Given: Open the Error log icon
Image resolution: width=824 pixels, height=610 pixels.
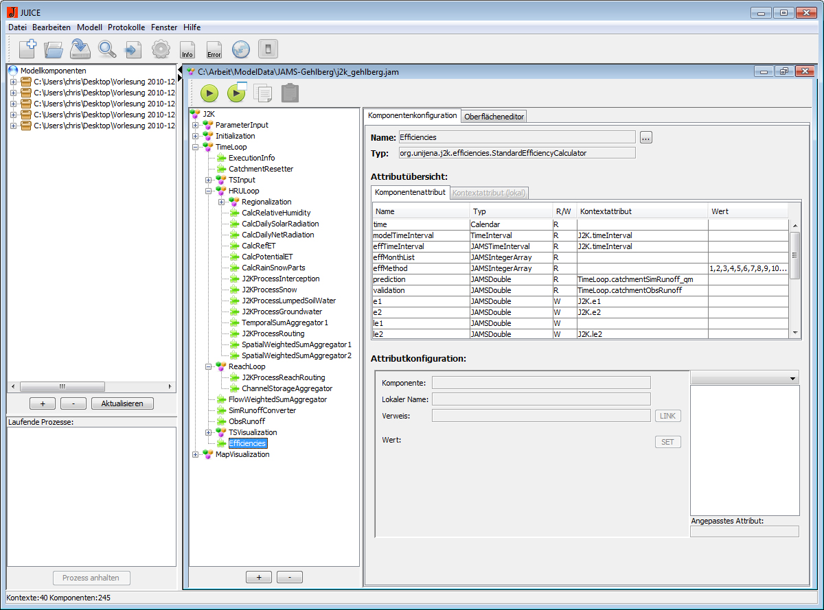Looking at the screenshot, I should pos(214,49).
